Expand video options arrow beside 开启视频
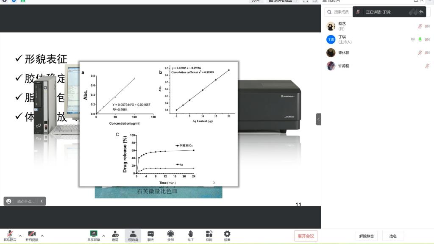Viewport: 434px width, 244px height. click(x=42, y=236)
